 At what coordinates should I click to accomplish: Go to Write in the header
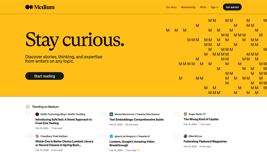[x=203, y=7]
